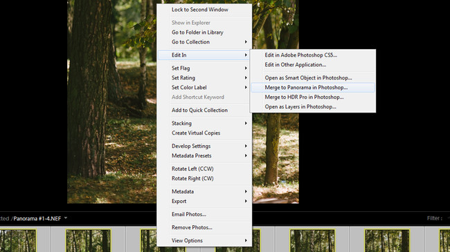This screenshot has width=450, height=252.
Task: Select the filmstrip thumbnail beneath the Filter label
Action: [444, 240]
